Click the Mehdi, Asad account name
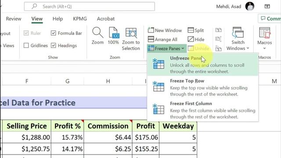 tap(229, 7)
